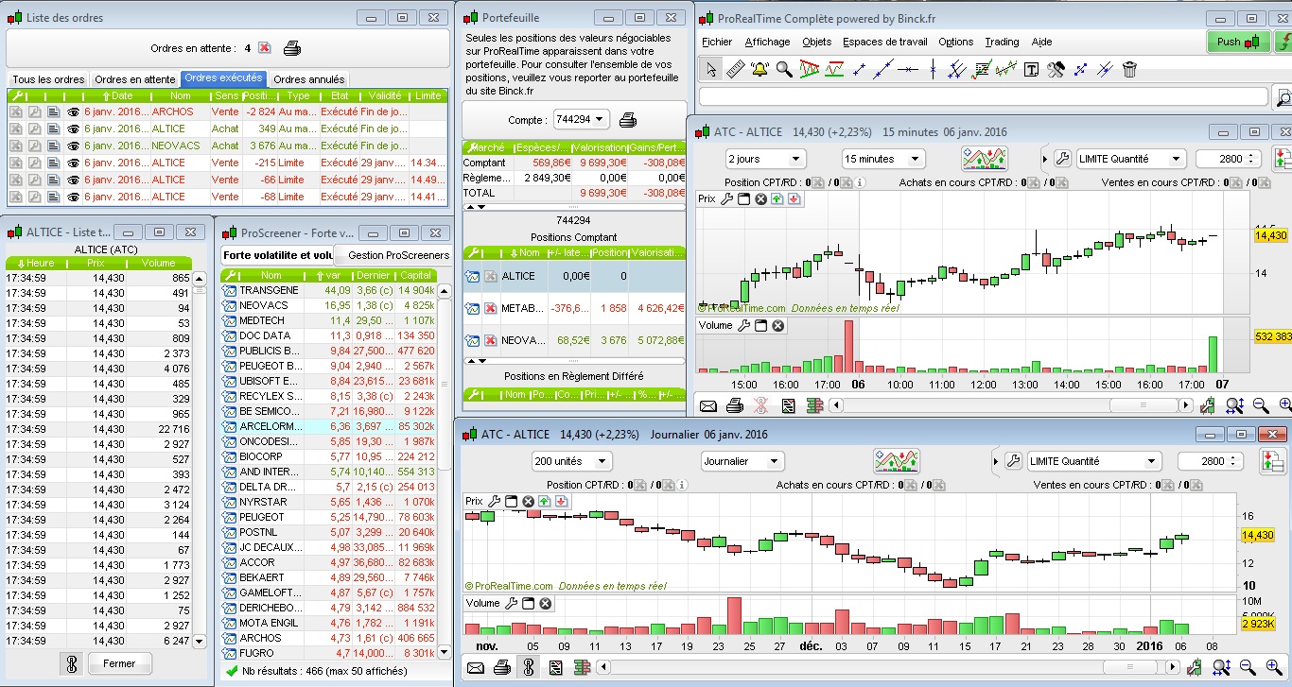Open the 'Journalier' timeframe dropdown

pos(742,461)
